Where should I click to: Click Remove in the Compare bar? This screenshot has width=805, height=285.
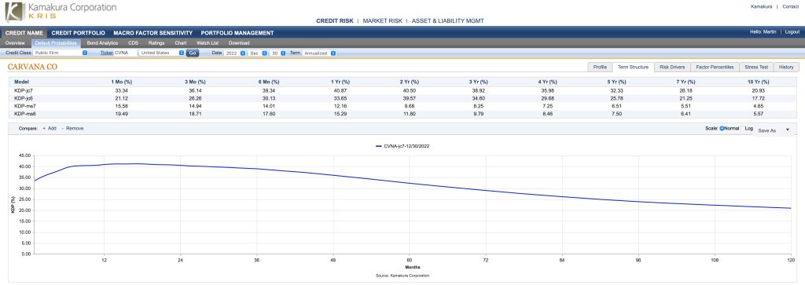[73, 129]
